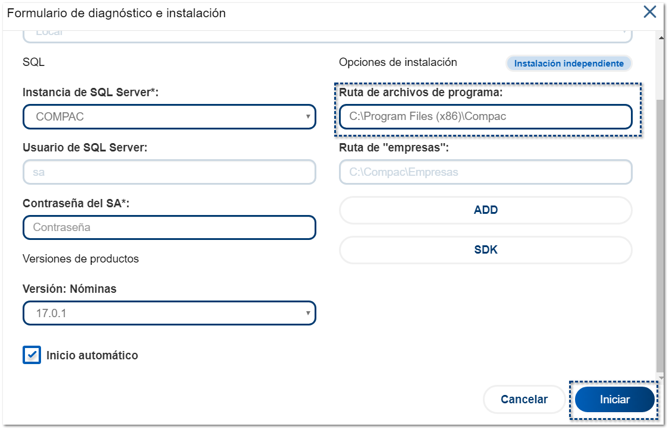Open the partially hidden Local dropdown
Image resolution: width=669 pixels, height=430 pixels.
327,35
